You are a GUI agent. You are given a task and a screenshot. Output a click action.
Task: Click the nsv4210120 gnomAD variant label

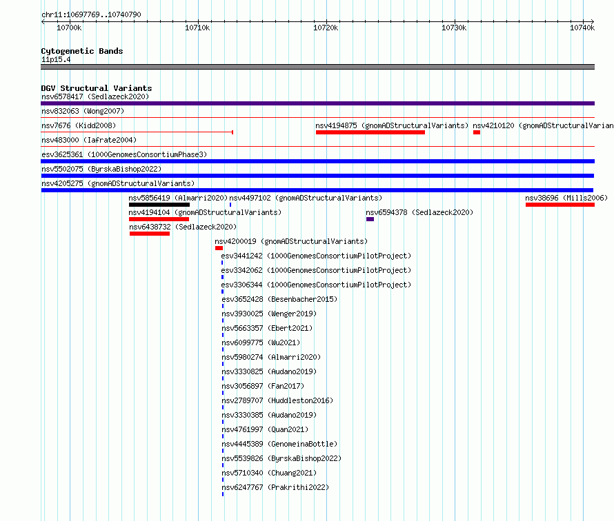pos(543,125)
